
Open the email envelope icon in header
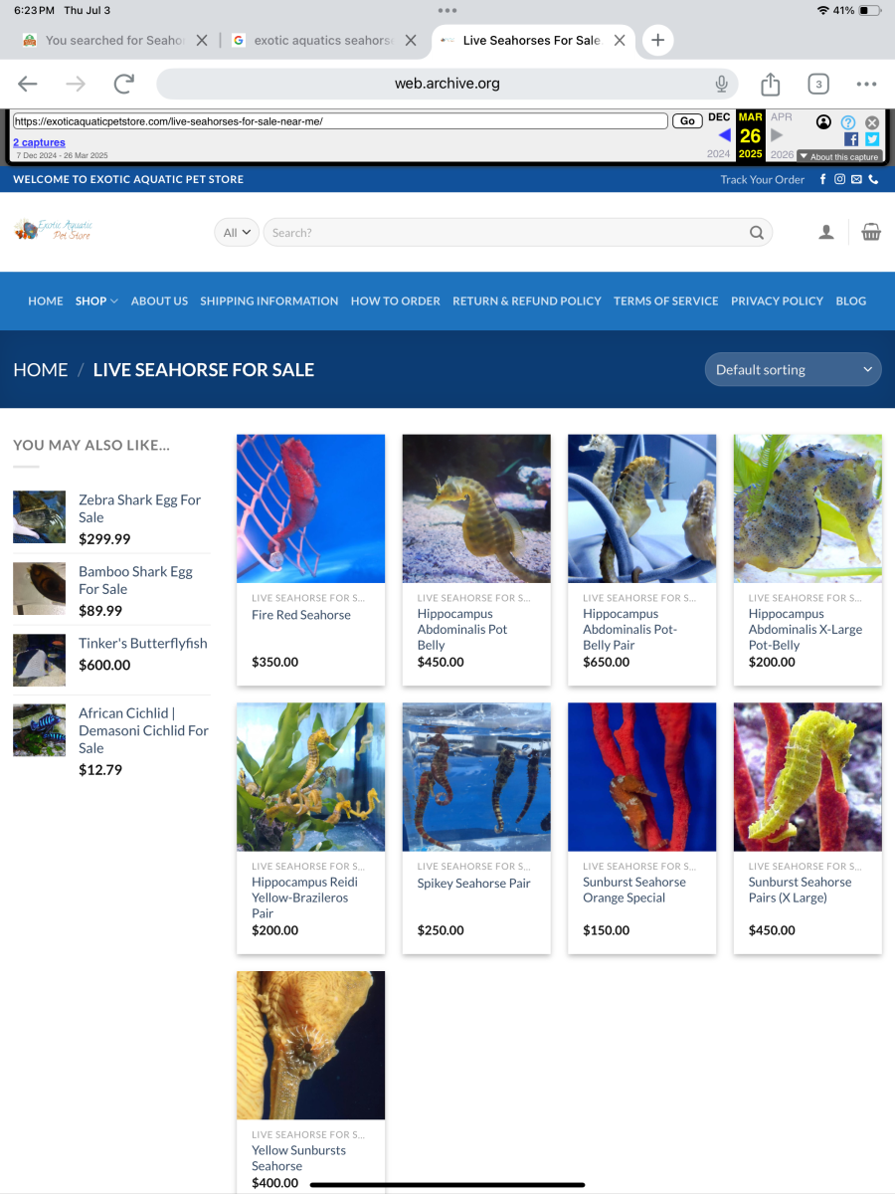tap(856, 179)
